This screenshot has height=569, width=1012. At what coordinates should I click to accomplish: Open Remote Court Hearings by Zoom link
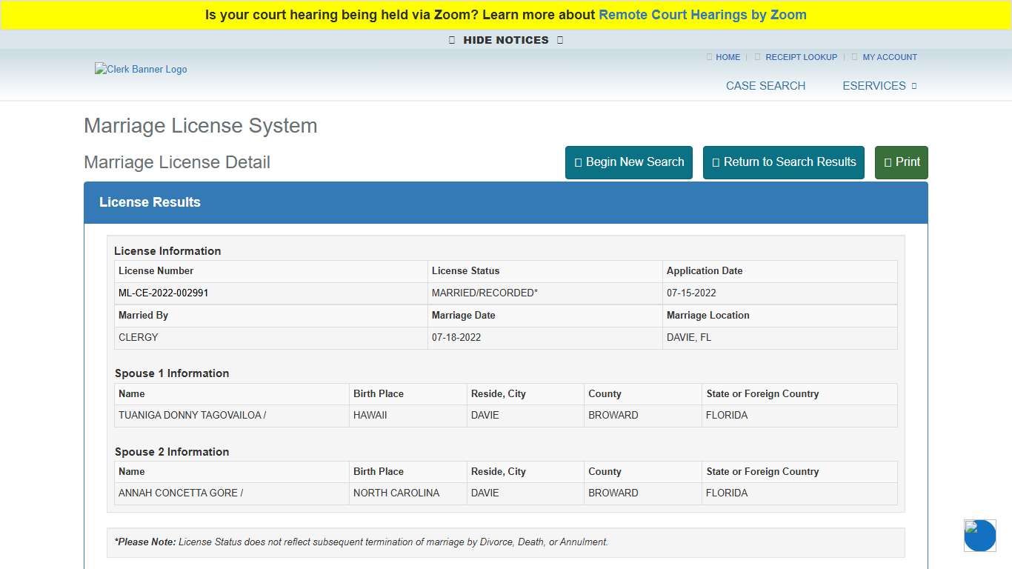tap(702, 14)
